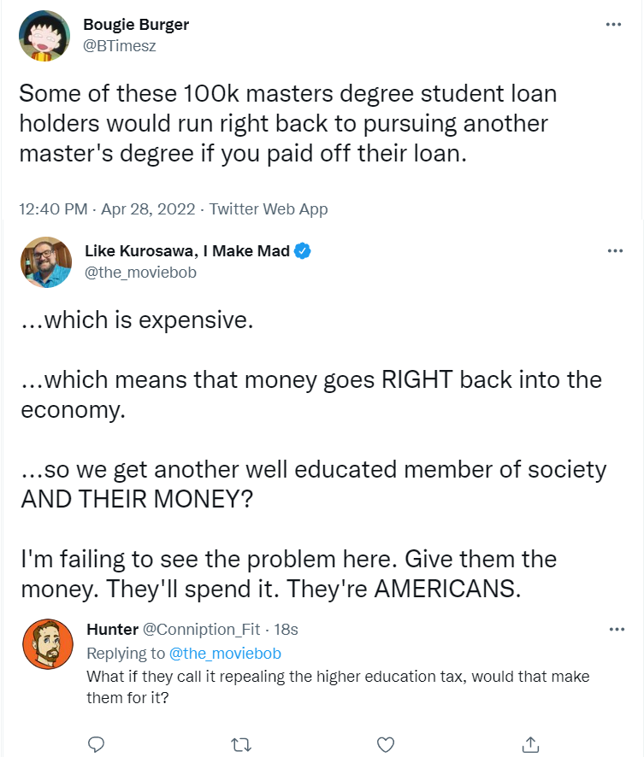Click @the_moviebob in Replying to line

coord(225,654)
